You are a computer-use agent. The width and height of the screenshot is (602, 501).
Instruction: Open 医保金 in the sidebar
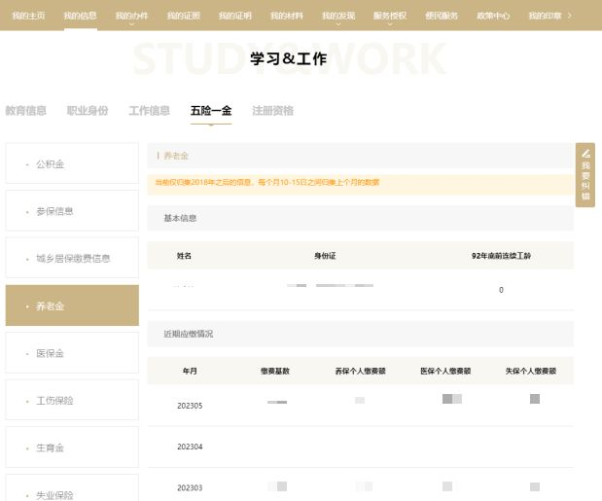(x=72, y=353)
